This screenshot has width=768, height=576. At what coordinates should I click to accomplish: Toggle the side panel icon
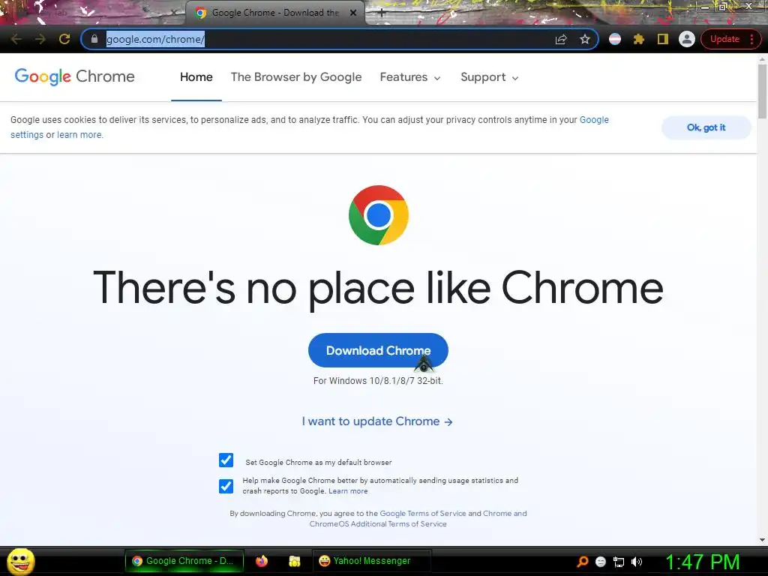[663, 39]
